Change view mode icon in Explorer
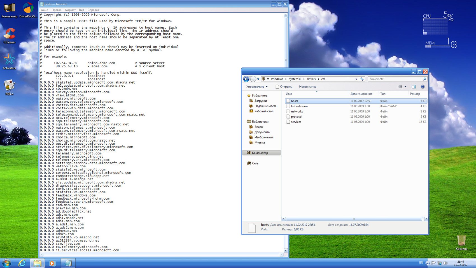Image resolution: width=476 pixels, height=268 pixels. point(400,87)
